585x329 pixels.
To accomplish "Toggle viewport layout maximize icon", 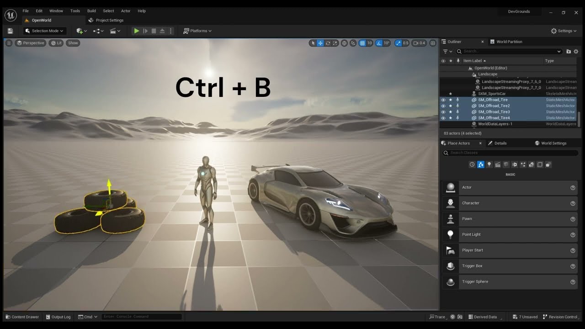I will [433, 43].
